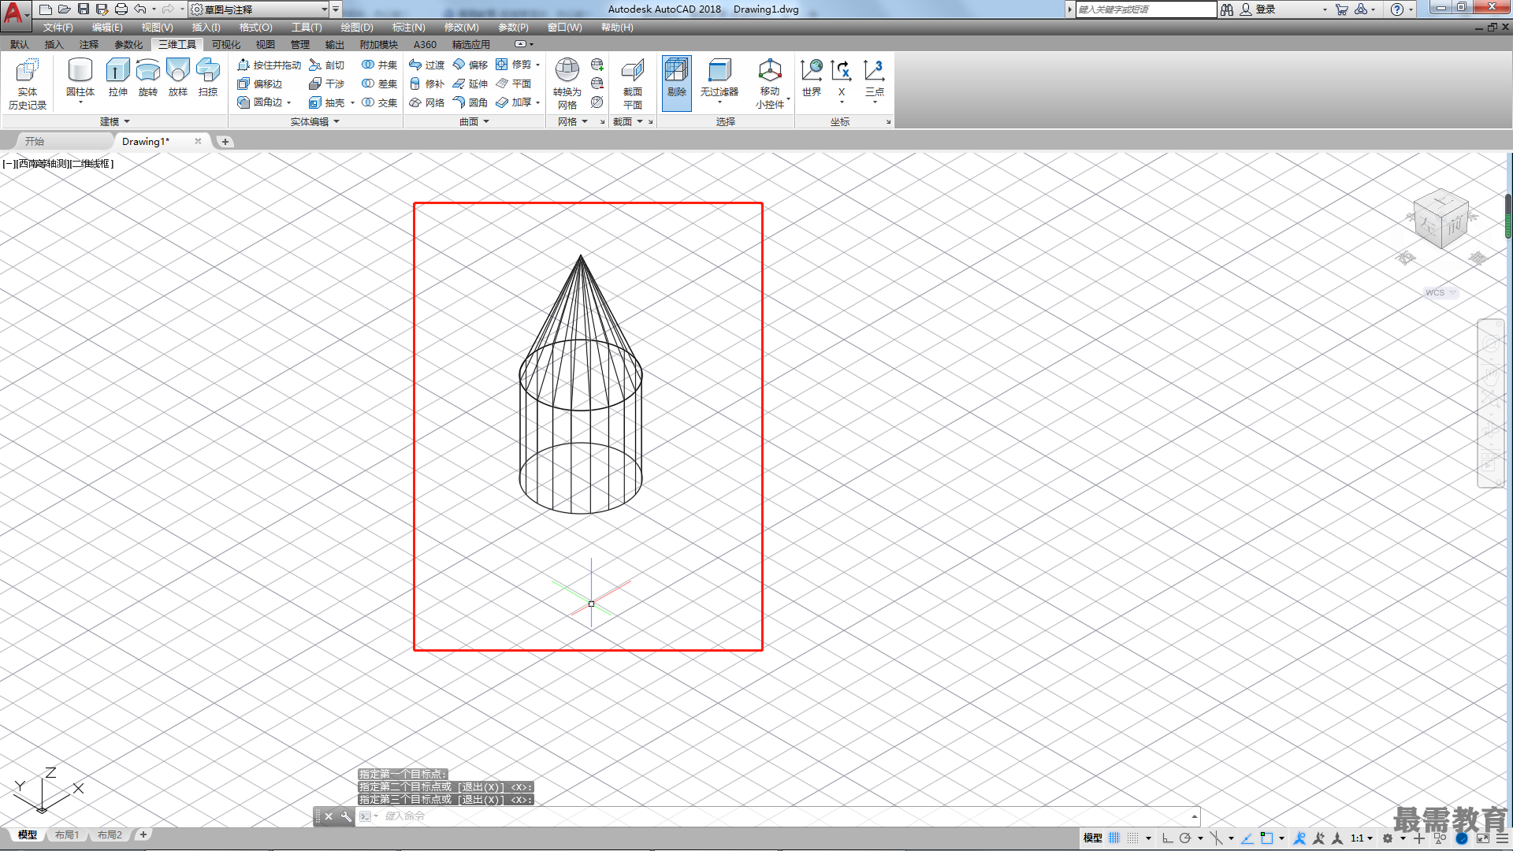This screenshot has width=1513, height=851.
Task: Click the New drawing icon in quick access toolbar
Action: click(46, 9)
